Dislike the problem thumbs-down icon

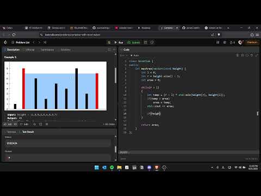[x=15, y=124]
